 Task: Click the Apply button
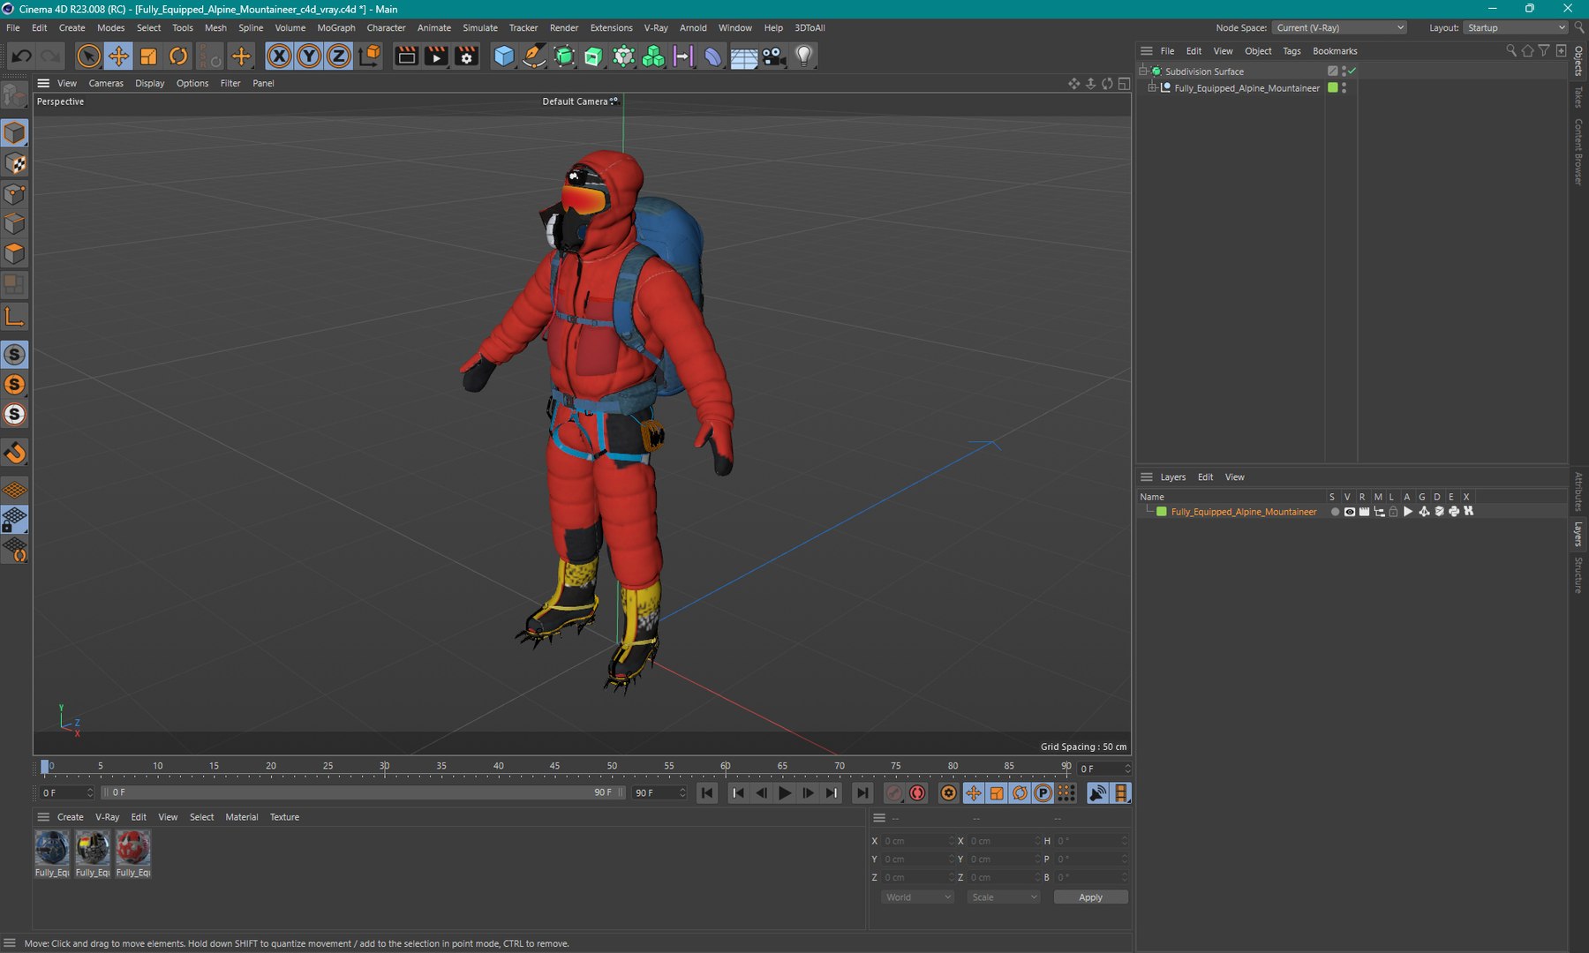pyautogui.click(x=1090, y=897)
